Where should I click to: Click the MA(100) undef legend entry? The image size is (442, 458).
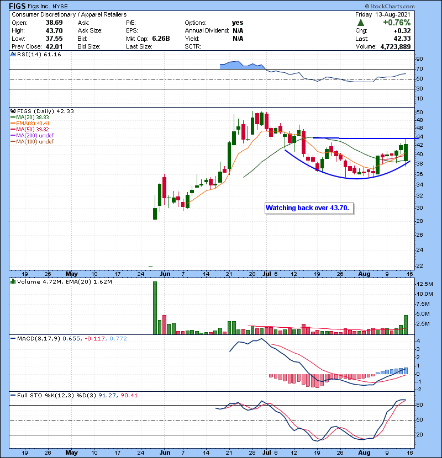point(32,142)
